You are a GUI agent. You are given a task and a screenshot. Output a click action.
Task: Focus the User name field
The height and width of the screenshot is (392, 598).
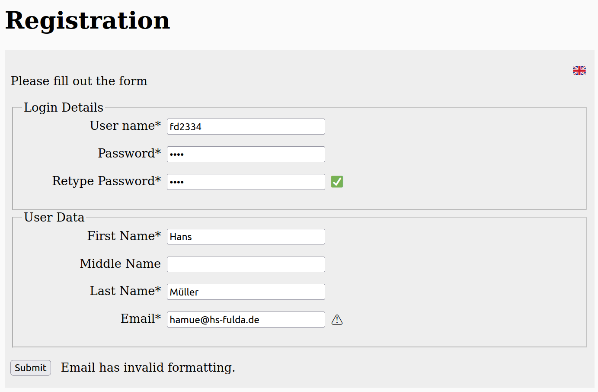[246, 127]
